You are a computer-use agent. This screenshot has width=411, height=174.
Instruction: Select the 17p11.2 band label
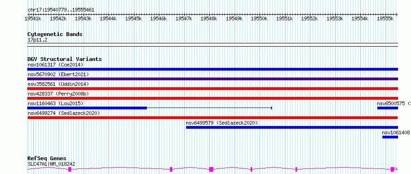pos(37,40)
